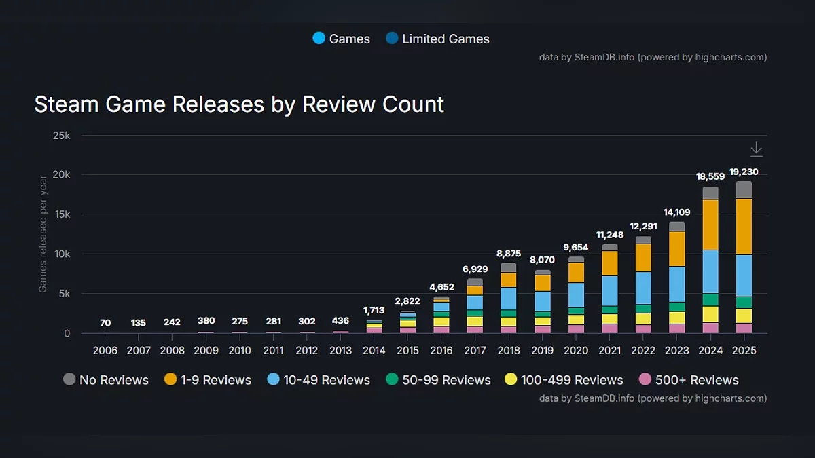Click the 2021 stacked bar
Screen dimensions: 815x458
tap(610, 289)
